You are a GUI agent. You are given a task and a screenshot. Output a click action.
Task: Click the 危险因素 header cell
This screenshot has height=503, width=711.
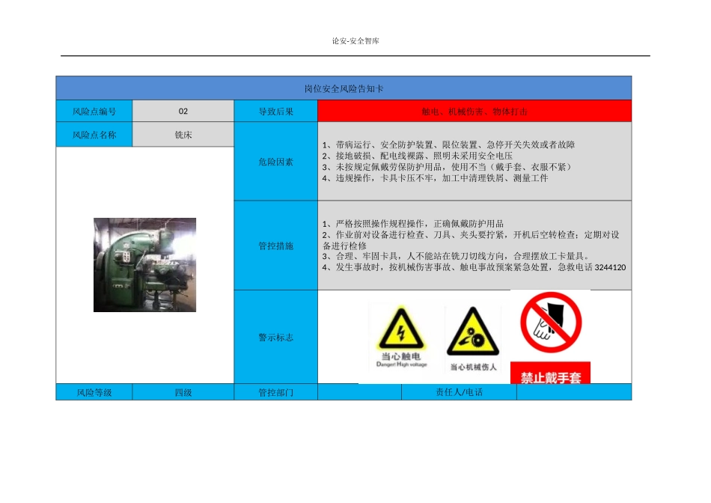275,160
